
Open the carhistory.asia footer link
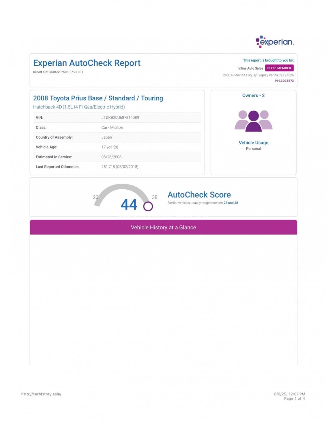[x=41, y=394]
